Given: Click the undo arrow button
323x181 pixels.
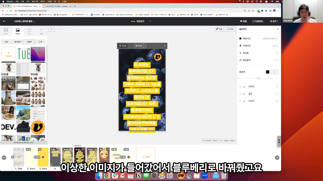Looking at the screenshot, I should click(x=51, y=29).
